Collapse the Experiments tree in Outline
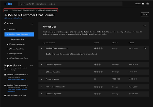Screen dimensions: 153x107 [x=5, y=29]
